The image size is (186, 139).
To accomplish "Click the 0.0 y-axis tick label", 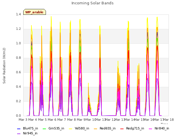I will point(18,116).
